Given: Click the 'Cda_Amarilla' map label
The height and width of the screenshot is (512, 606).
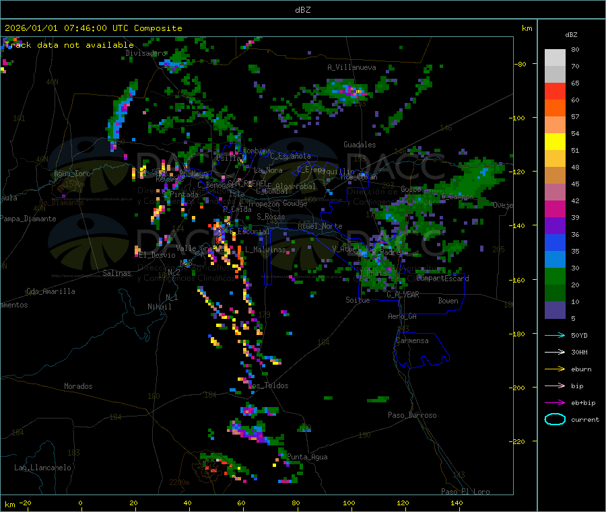Looking at the screenshot, I should pos(50,291).
